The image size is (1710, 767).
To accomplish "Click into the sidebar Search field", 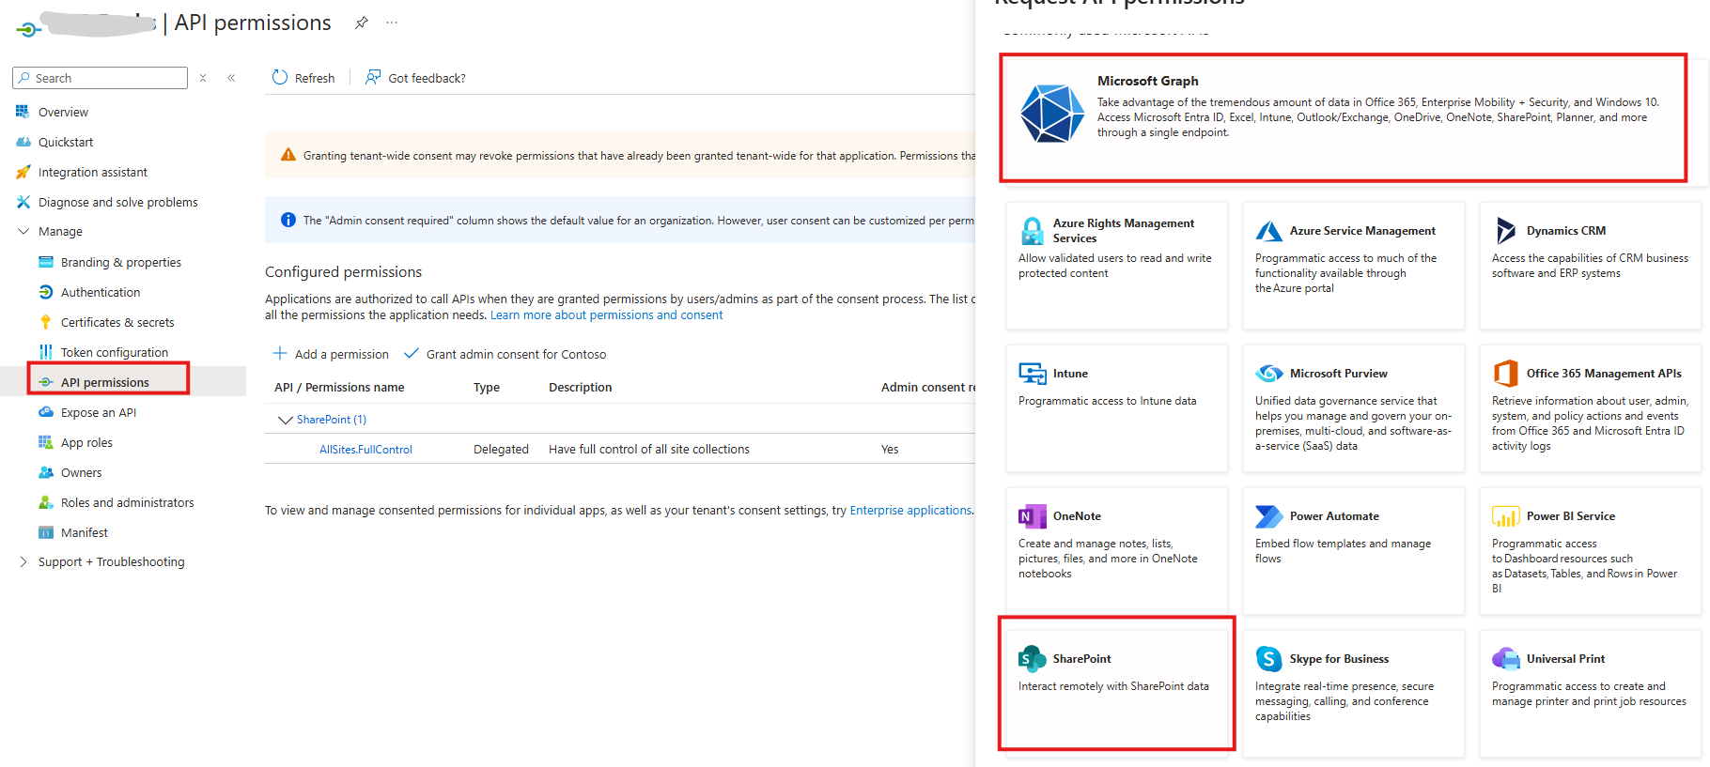I will (x=101, y=78).
